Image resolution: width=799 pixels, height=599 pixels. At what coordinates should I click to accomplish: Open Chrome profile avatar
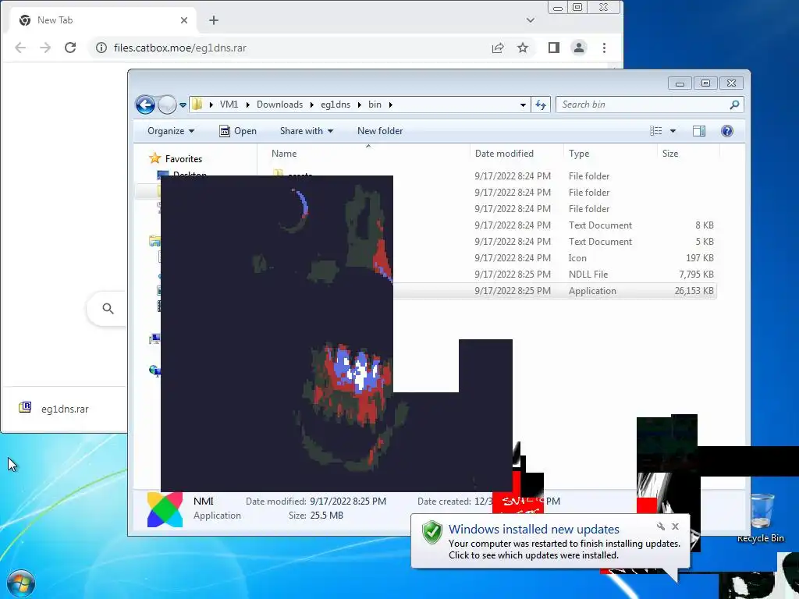(579, 48)
